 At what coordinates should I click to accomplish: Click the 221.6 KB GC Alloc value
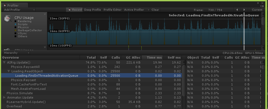point(133,62)
